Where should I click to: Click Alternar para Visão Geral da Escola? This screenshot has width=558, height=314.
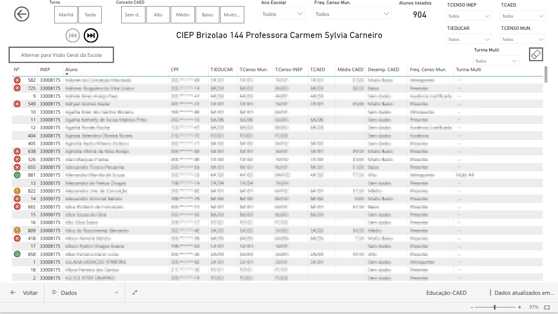pyautogui.click(x=61, y=55)
